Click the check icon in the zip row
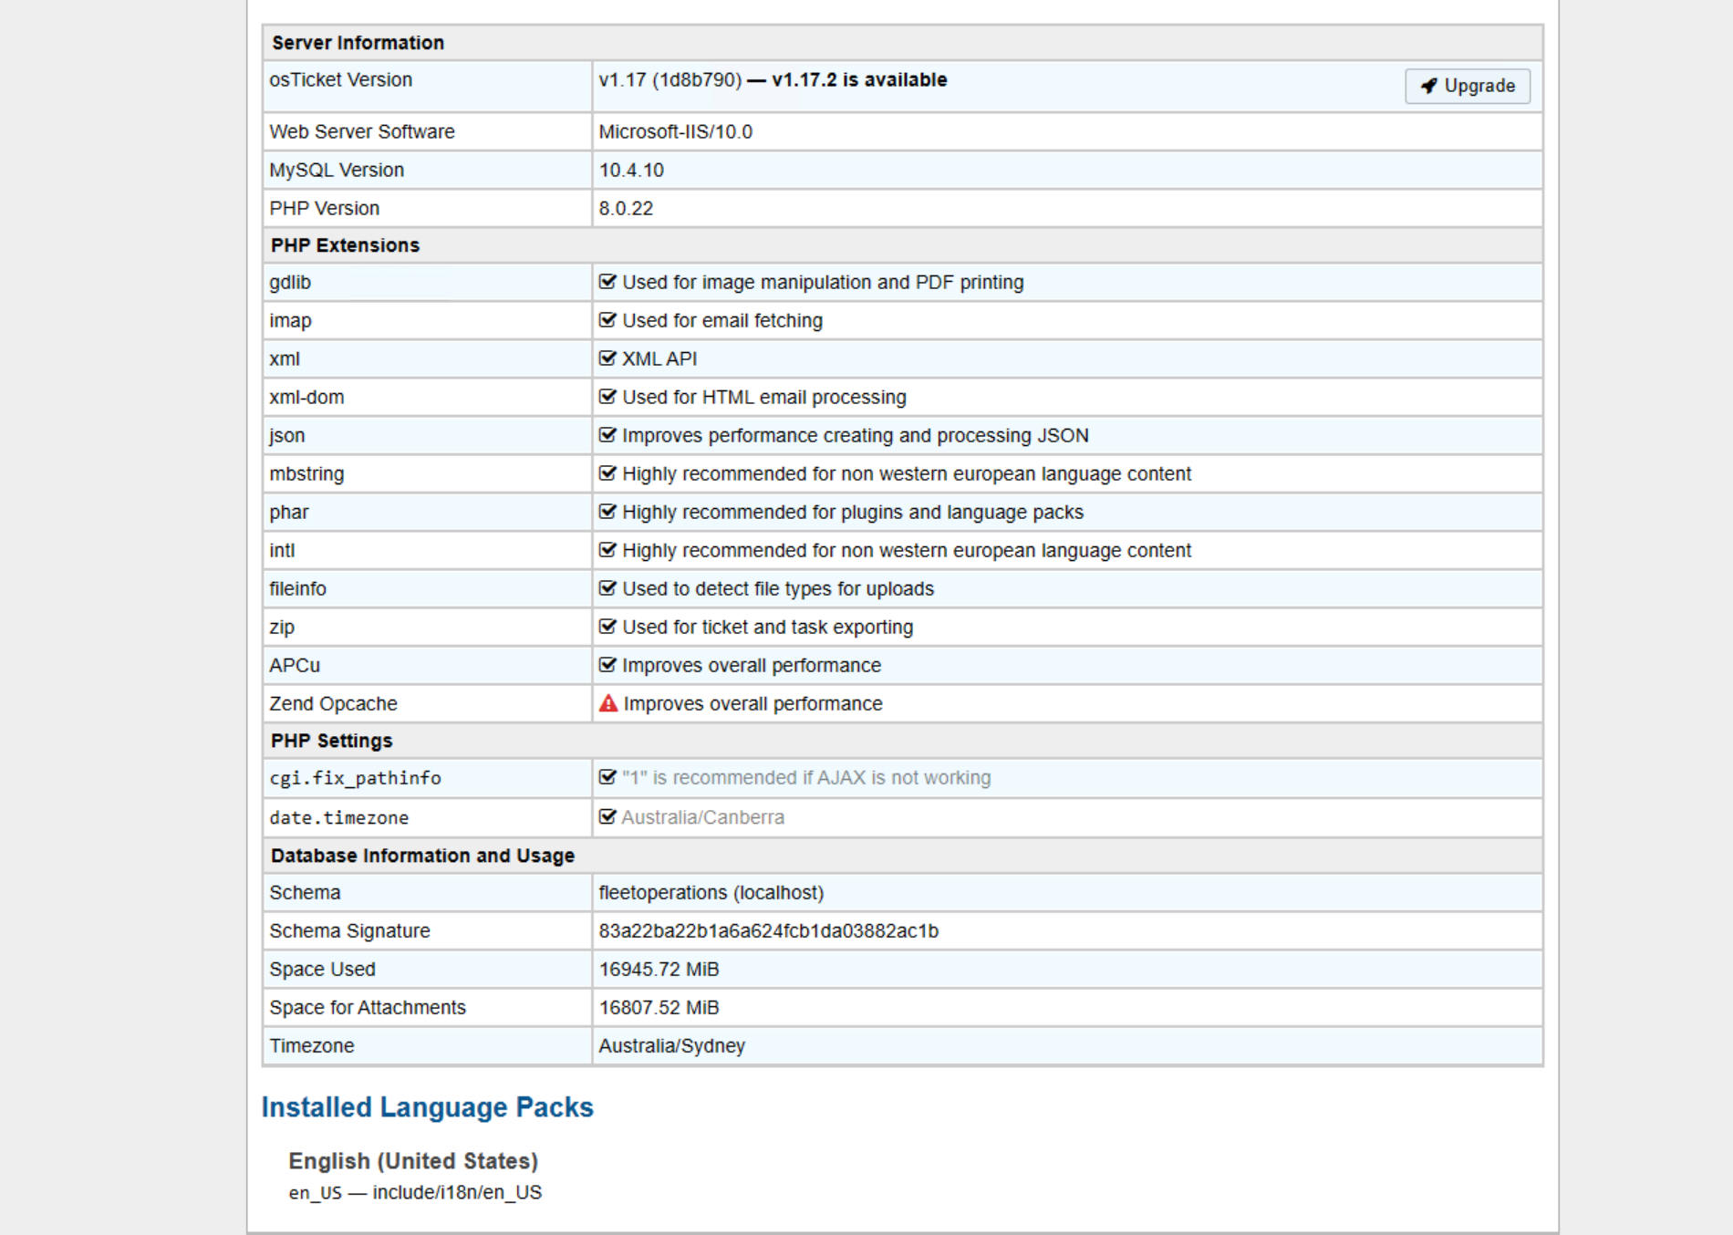Screen dimensions: 1733x1235 [x=607, y=627]
